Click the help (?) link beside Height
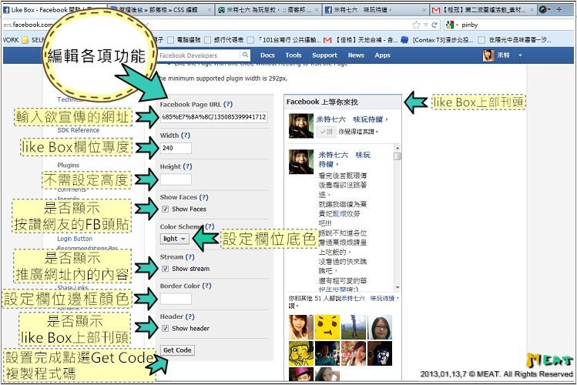This screenshot has width=577, height=385. [x=187, y=166]
